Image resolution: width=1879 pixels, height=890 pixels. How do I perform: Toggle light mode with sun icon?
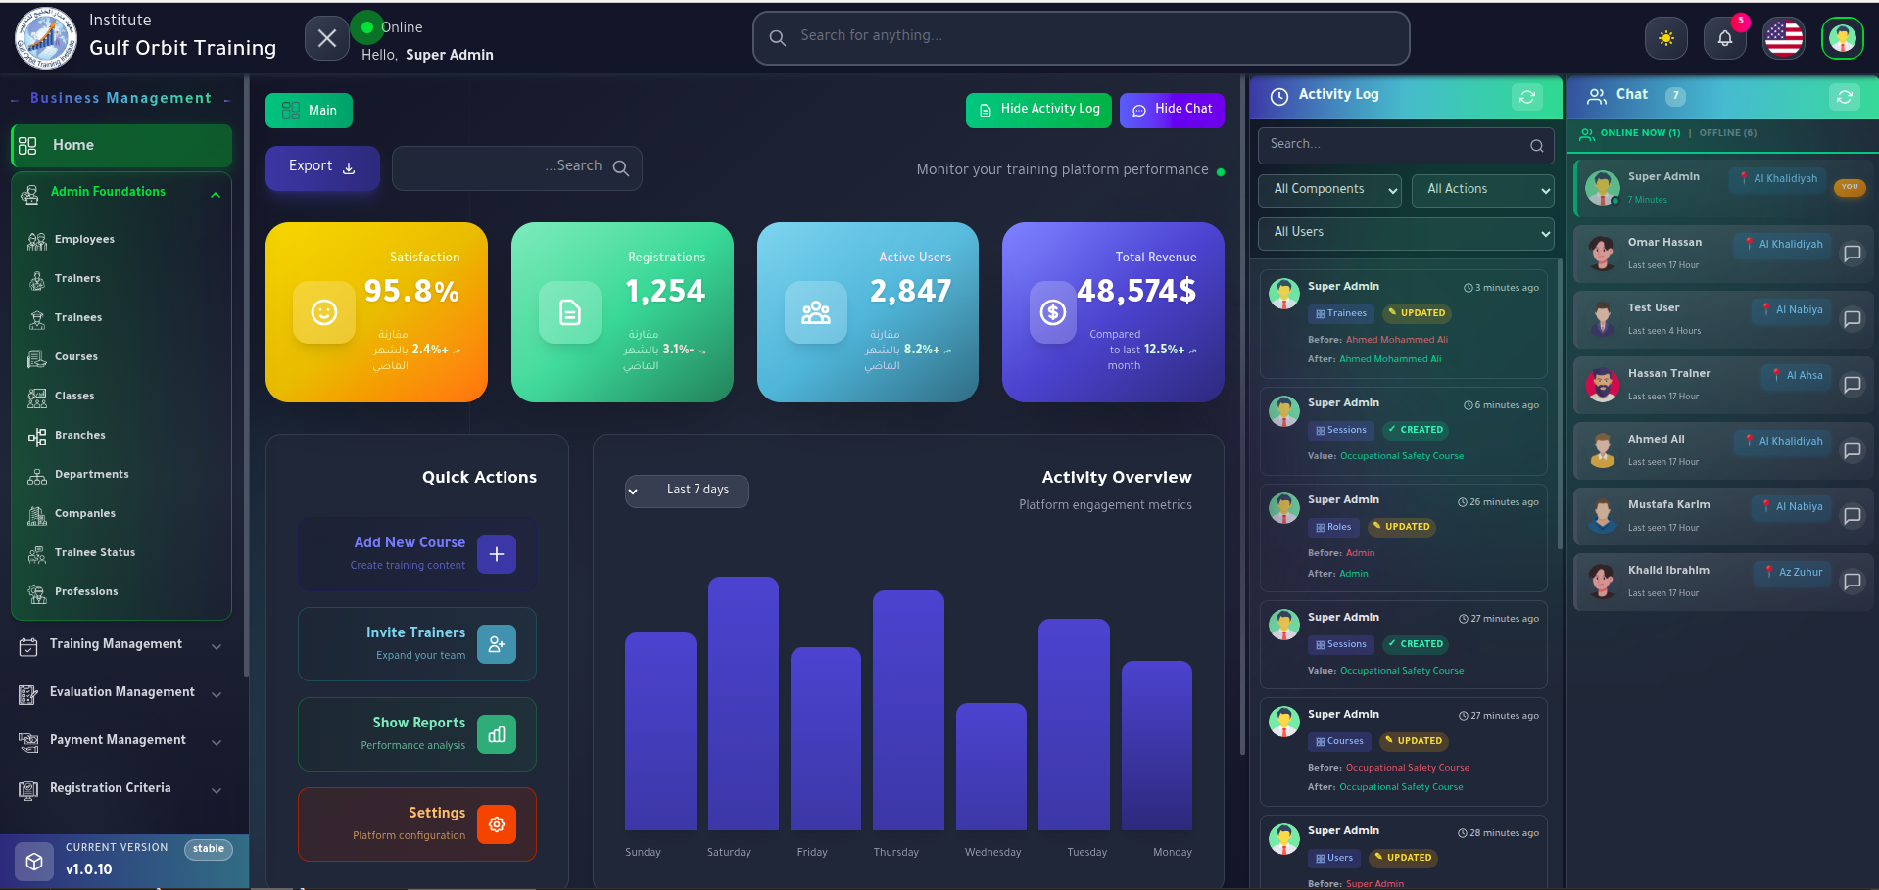1665,39
